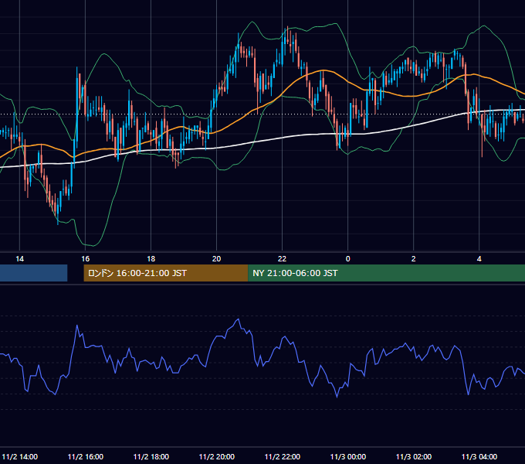This screenshot has width=525, height=464.
Task: Click the 14 hour axis label
Action: [x=20, y=259]
